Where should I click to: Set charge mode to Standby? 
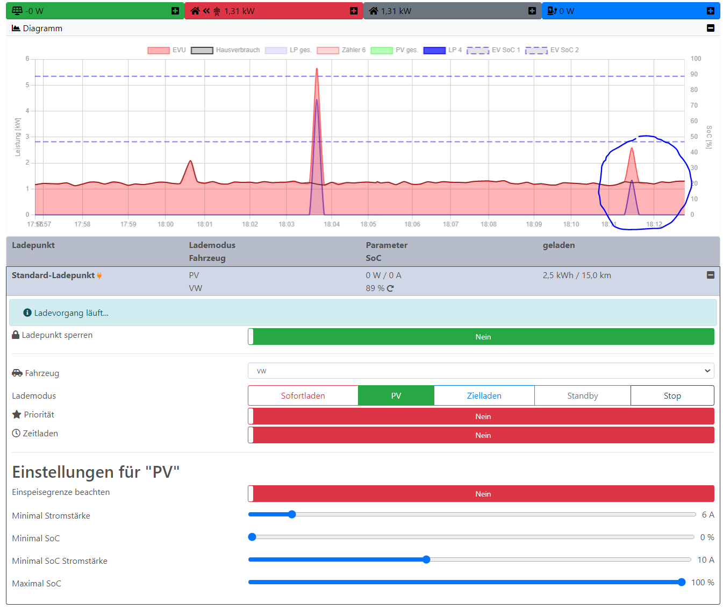(582, 395)
